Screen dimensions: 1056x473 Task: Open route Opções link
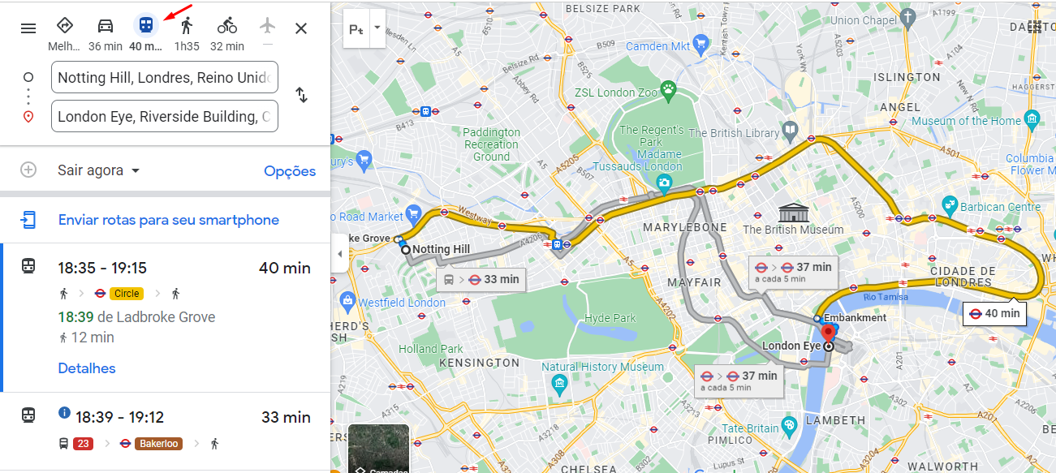point(290,171)
